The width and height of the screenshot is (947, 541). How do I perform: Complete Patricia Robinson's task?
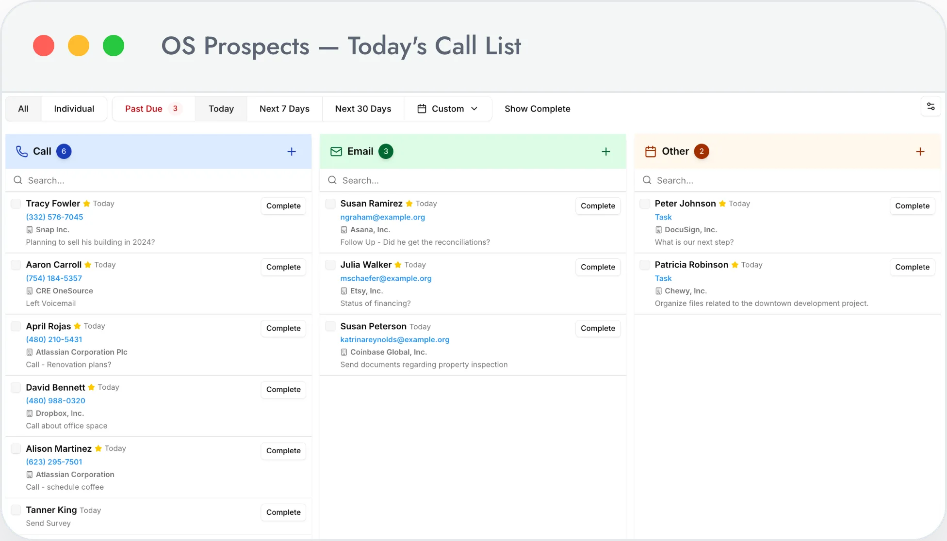pos(912,267)
